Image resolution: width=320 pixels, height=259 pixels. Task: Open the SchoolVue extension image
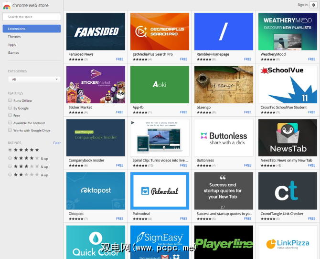pyautogui.click(x=288, y=85)
